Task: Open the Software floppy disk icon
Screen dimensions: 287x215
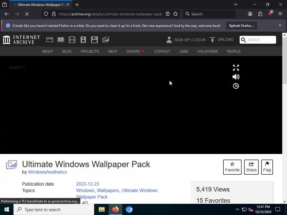Action: pyautogui.click(x=94, y=40)
